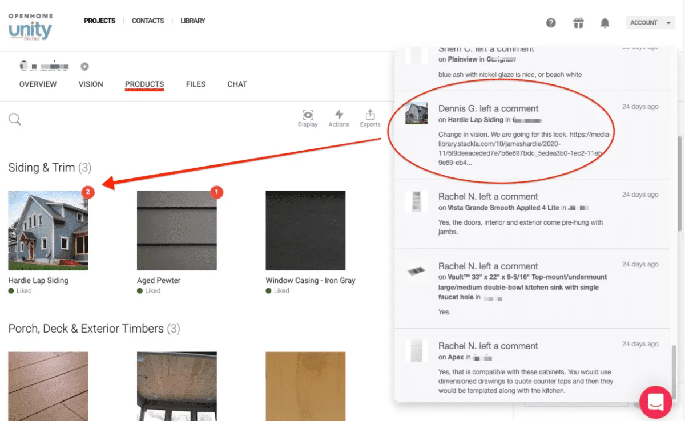Click Liked status under Window Casing
Image resolution: width=685 pixels, height=421 pixels.
pos(277,291)
